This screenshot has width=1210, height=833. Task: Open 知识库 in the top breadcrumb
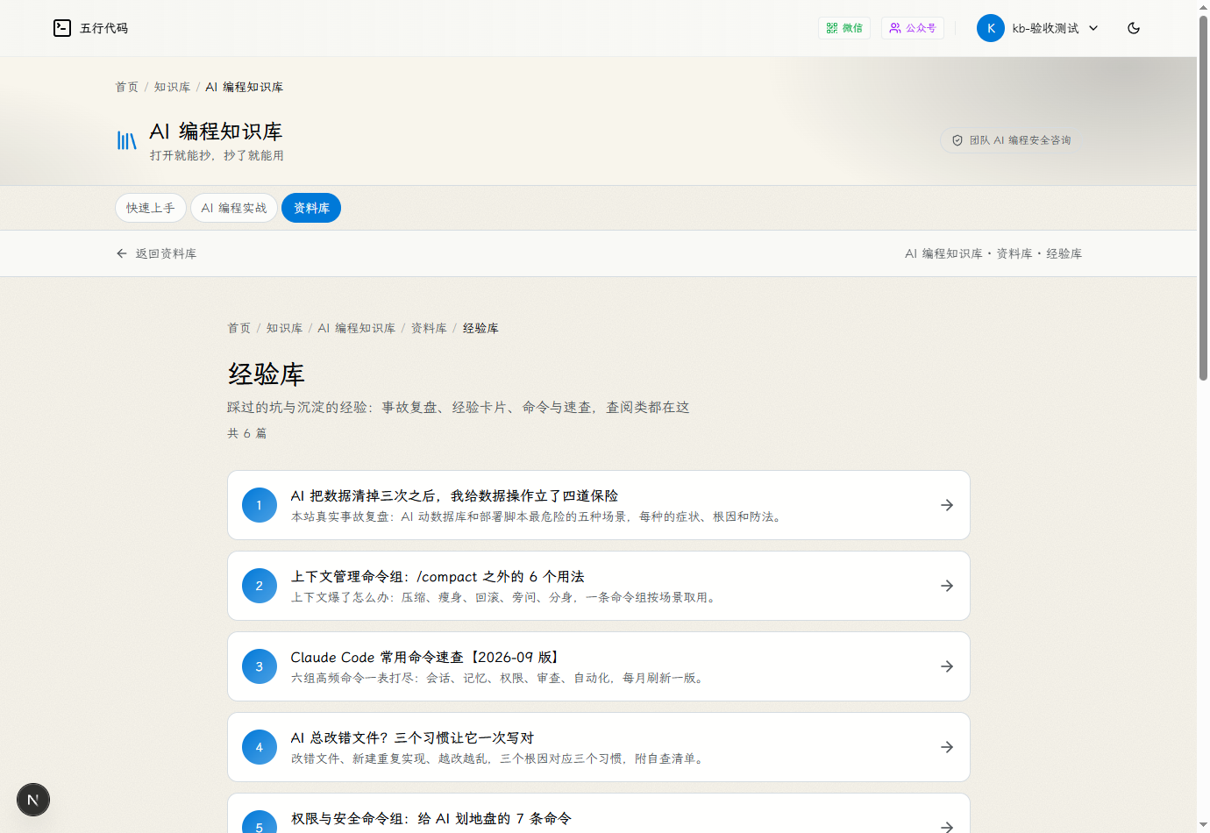tap(172, 87)
